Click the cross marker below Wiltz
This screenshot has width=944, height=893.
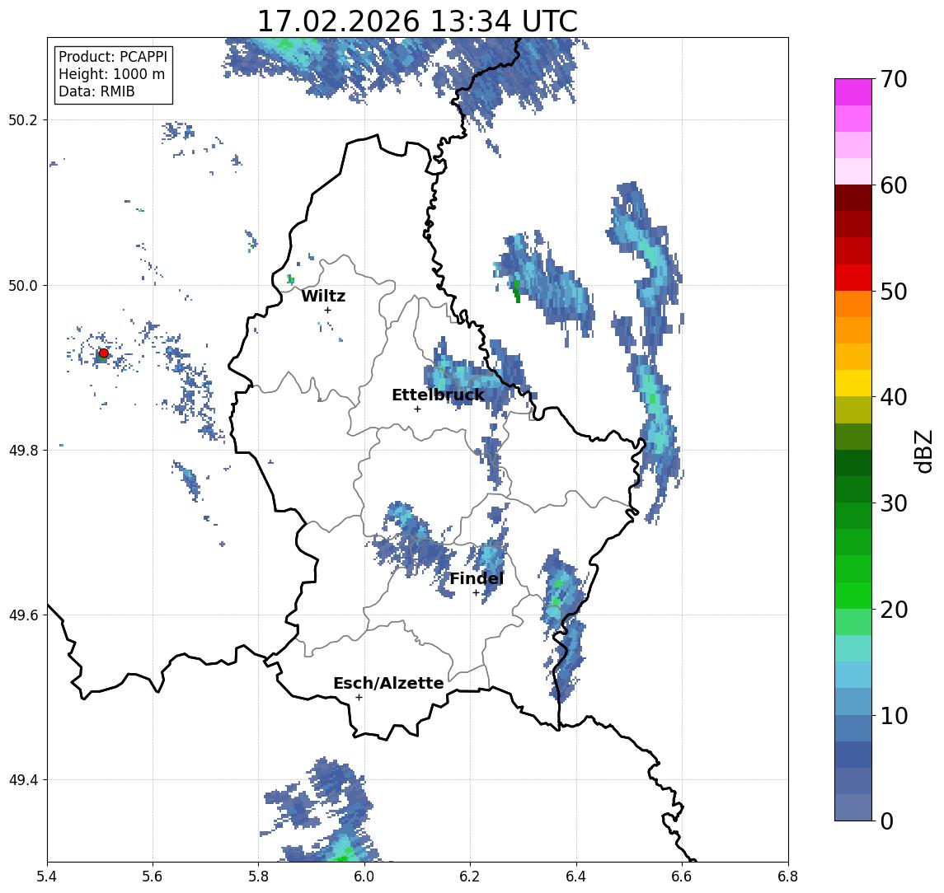coord(327,310)
